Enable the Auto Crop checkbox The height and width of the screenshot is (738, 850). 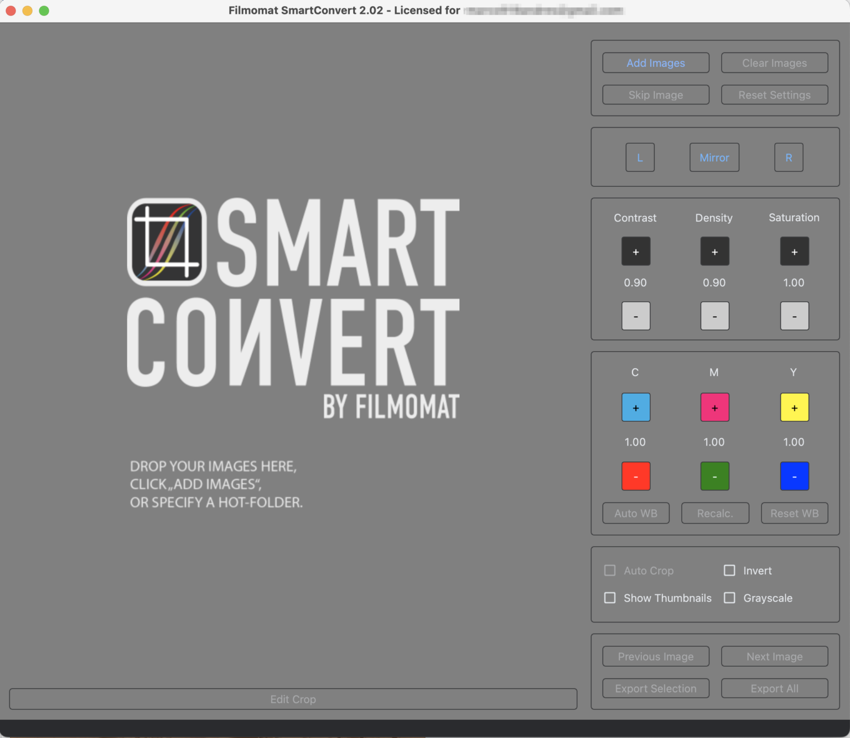coord(609,570)
